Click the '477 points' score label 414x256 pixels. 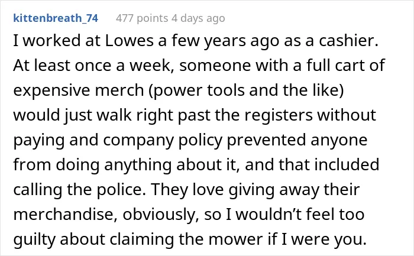[142, 18]
